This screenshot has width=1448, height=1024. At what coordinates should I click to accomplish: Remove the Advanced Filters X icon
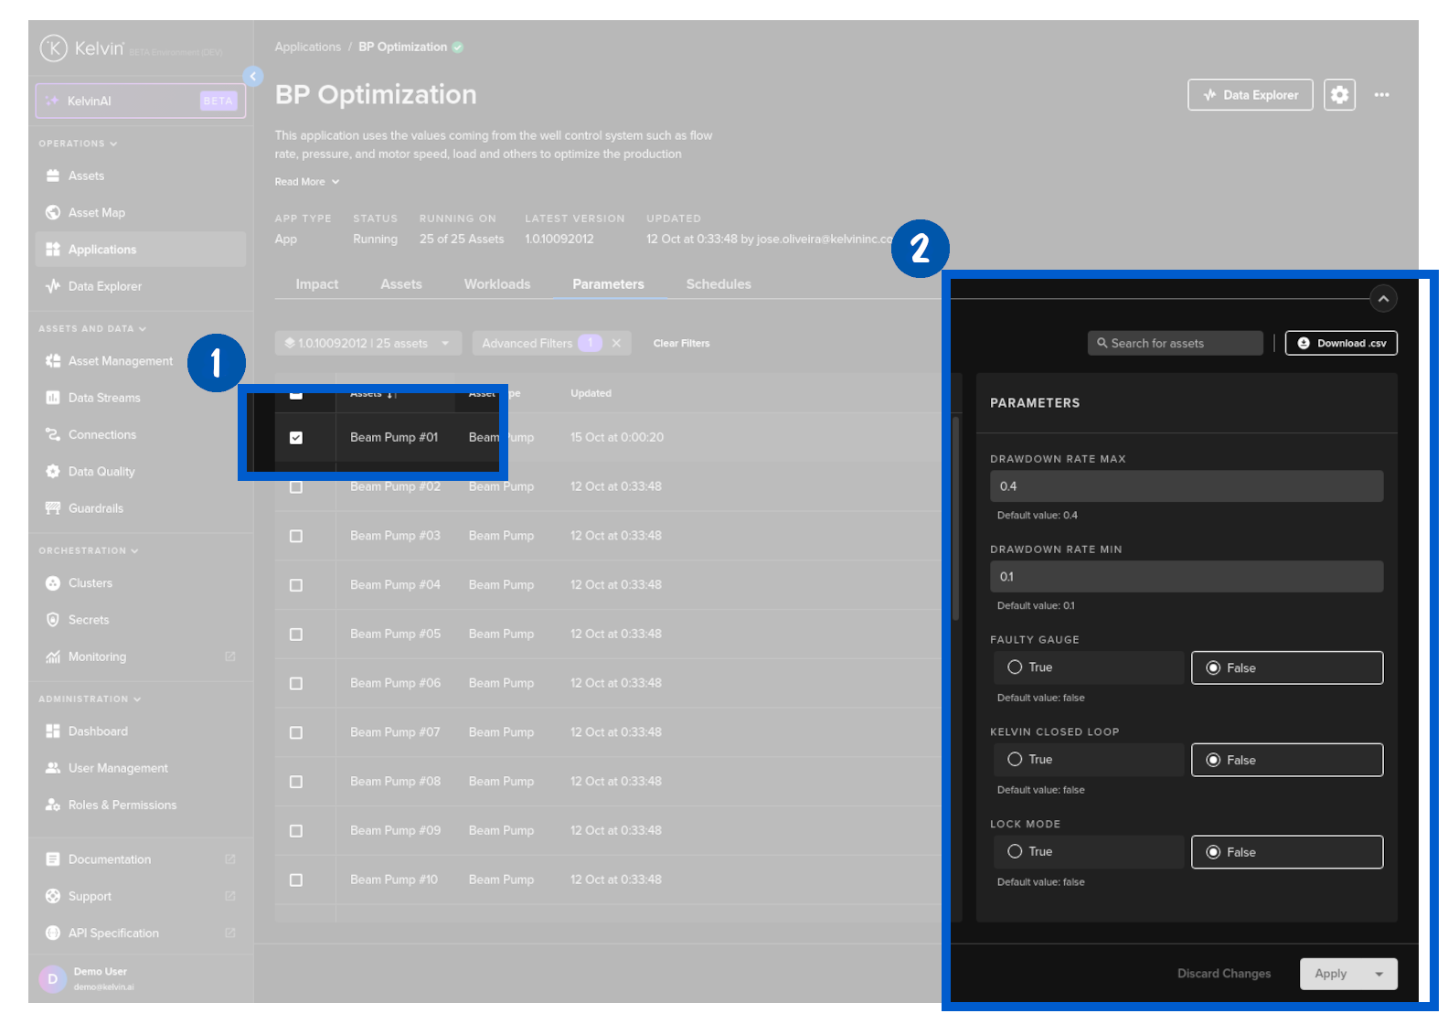(x=616, y=344)
